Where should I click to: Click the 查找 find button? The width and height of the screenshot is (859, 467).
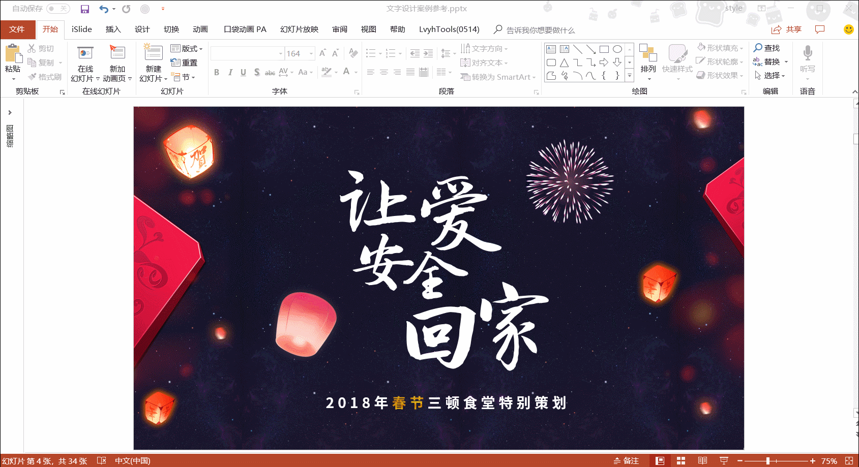click(767, 48)
